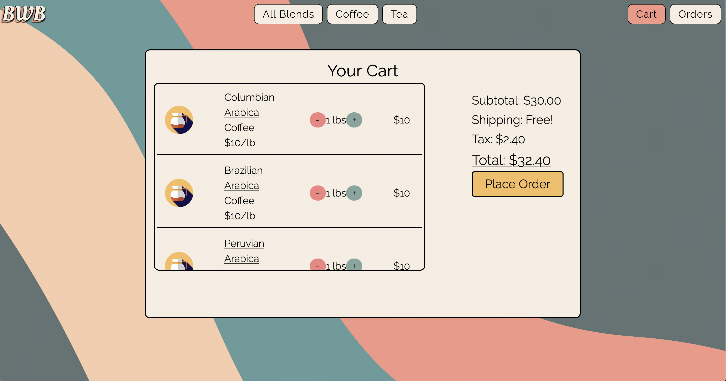Screen dimensions: 726x381
Task: Click the BWB logo
Action: [24, 14]
